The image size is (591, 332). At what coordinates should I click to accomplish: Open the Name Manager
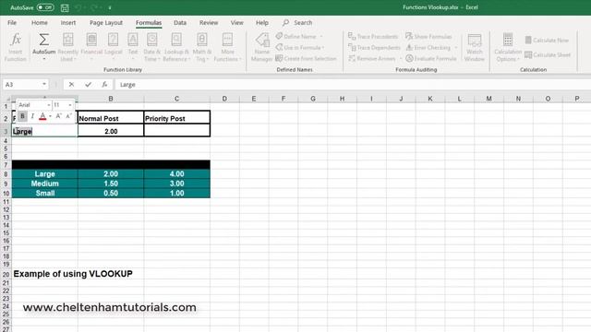pyautogui.click(x=262, y=47)
